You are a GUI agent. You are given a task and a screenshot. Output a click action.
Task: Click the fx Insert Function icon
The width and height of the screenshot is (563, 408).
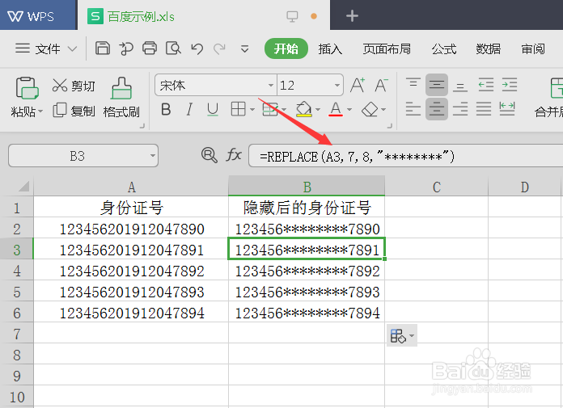234,156
